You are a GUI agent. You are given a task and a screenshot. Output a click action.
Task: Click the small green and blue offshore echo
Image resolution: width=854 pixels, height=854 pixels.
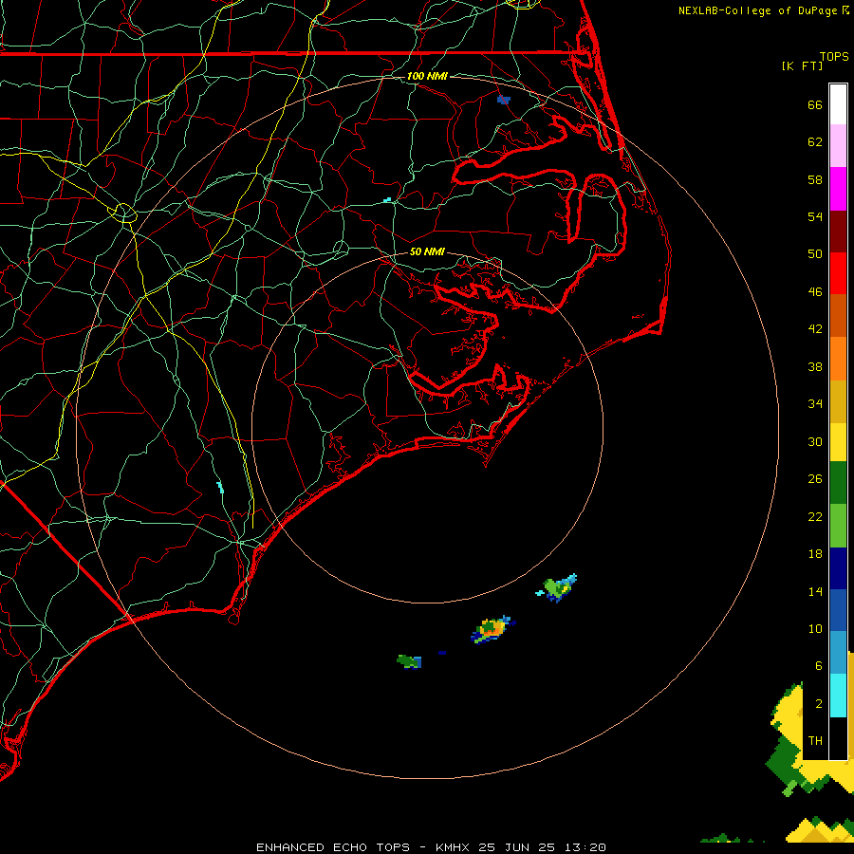tap(409, 661)
